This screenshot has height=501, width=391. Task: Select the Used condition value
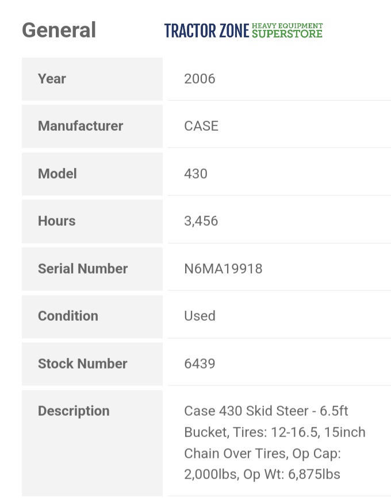tap(200, 316)
